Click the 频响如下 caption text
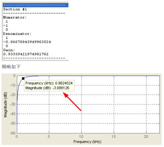 click(x=11, y=67)
